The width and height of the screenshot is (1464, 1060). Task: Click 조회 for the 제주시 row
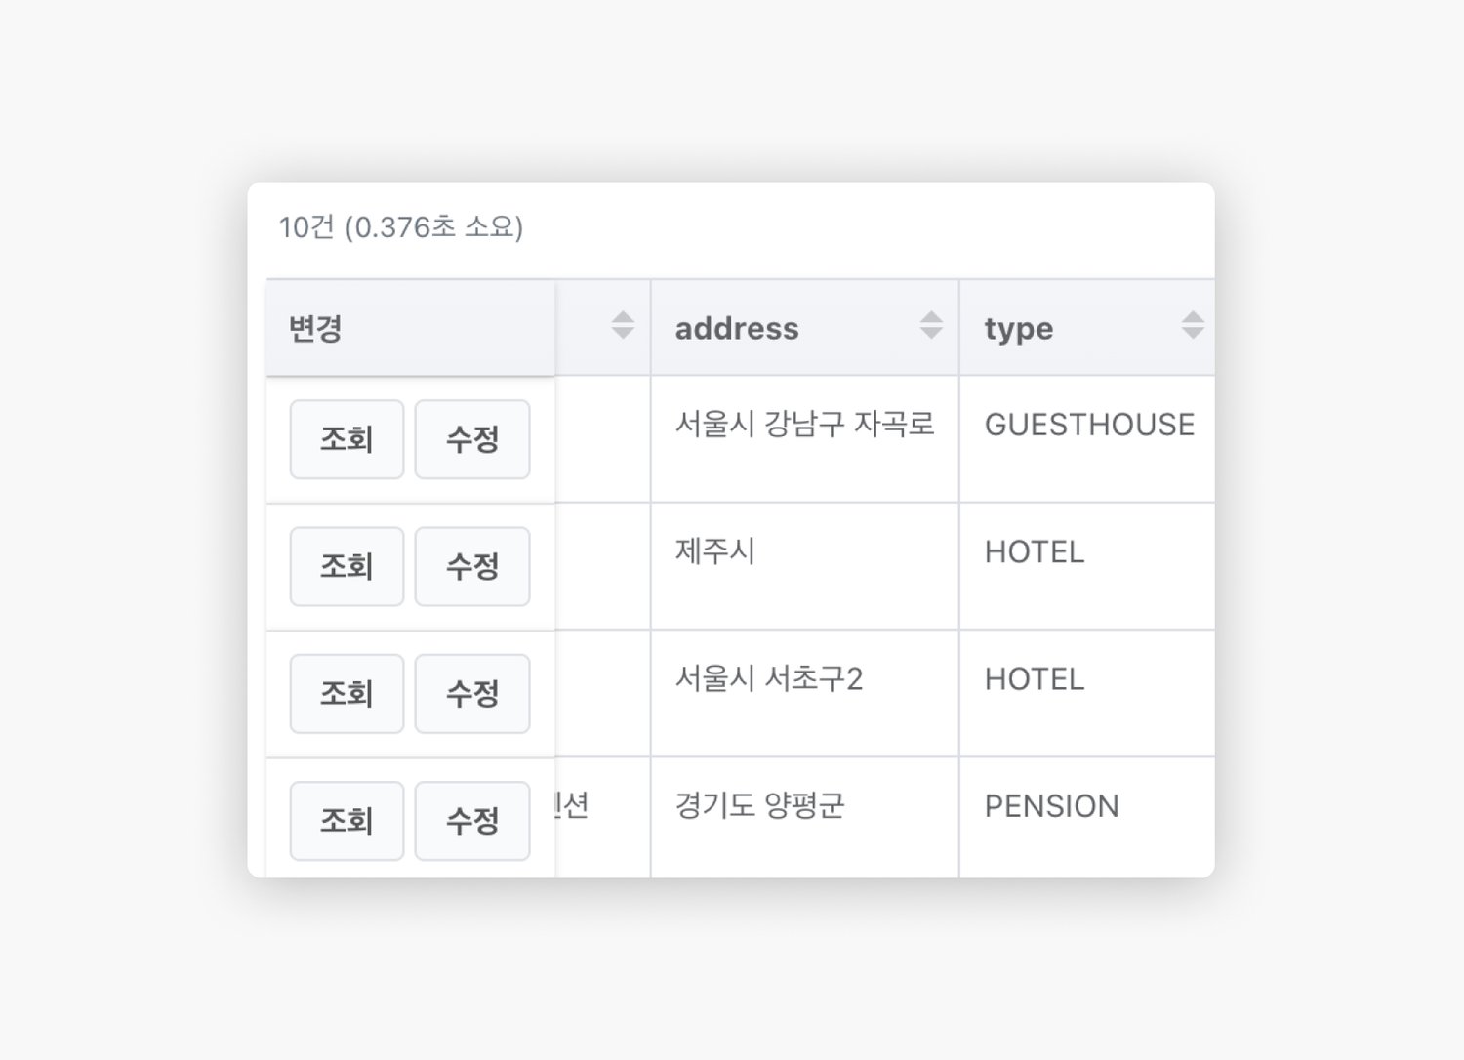pos(346,566)
